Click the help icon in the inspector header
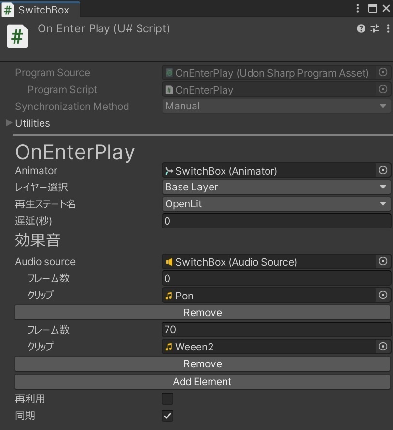Image resolution: width=393 pixels, height=430 pixels. coord(360,28)
